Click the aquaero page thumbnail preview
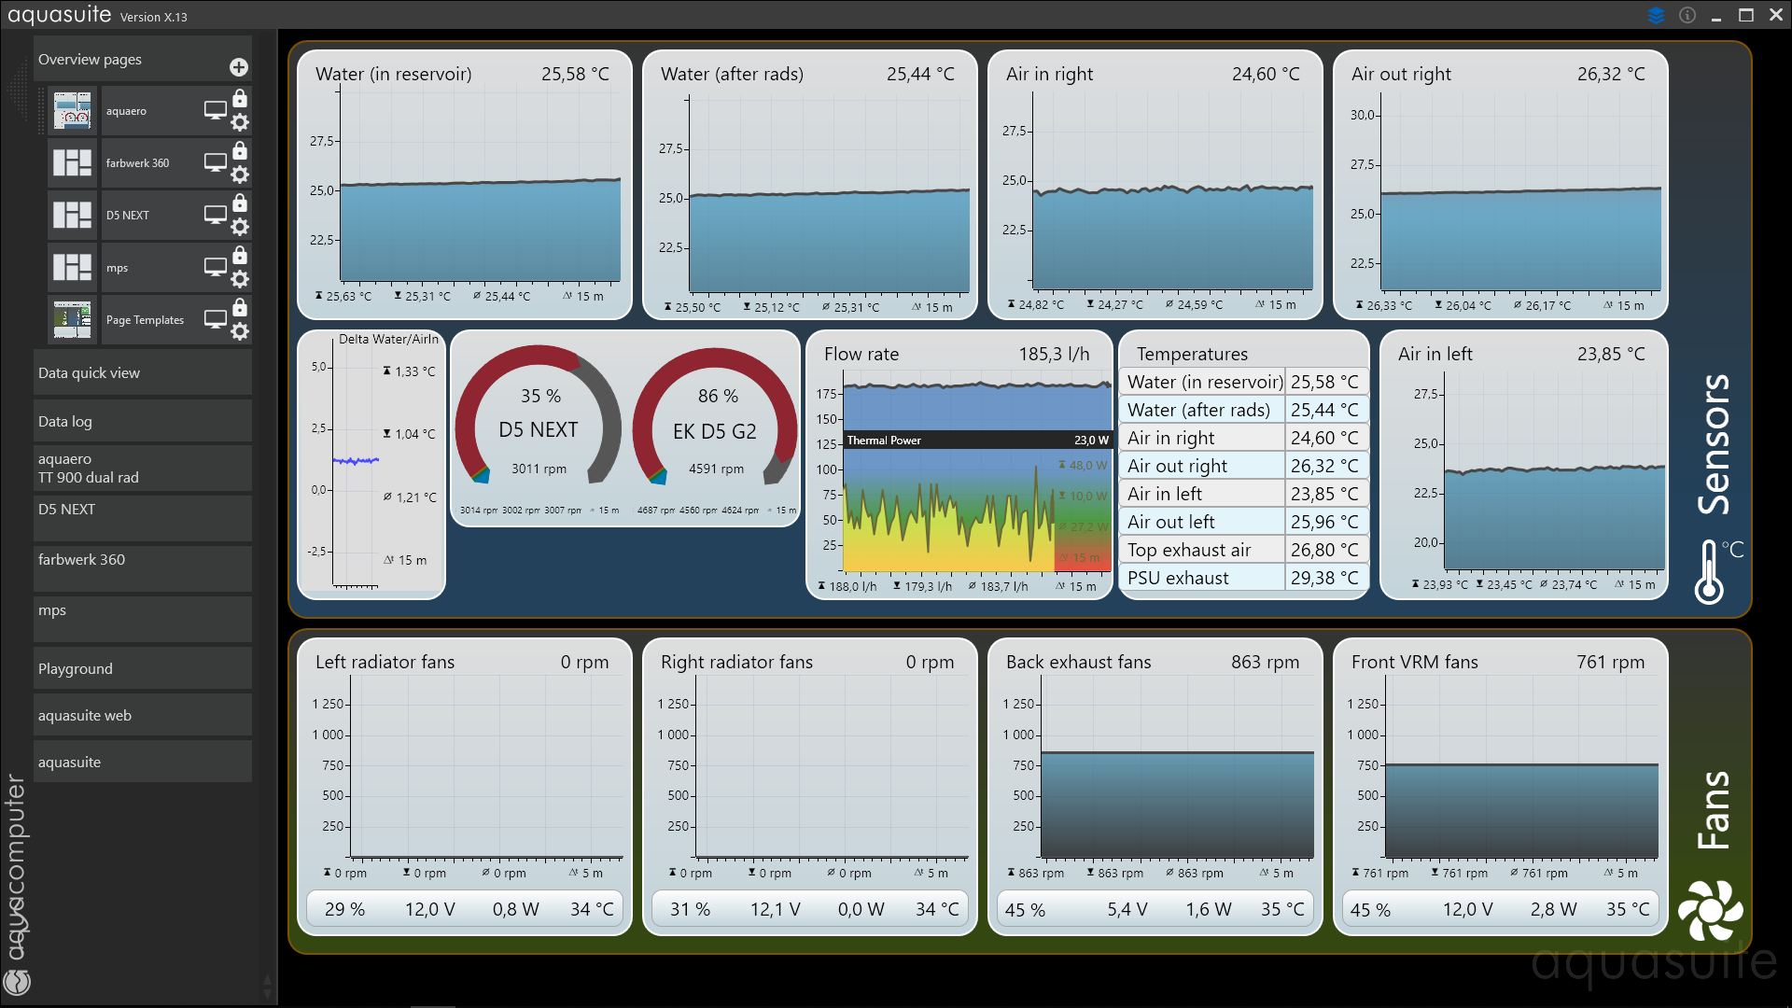The height and width of the screenshot is (1008, 1792). pos(72,111)
